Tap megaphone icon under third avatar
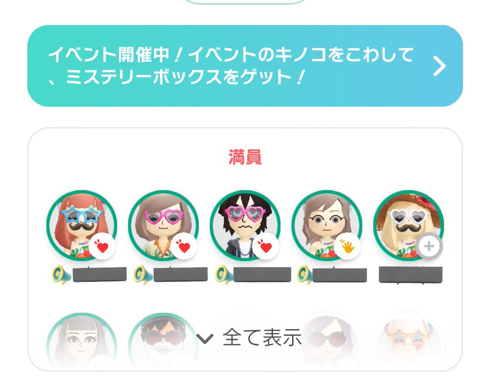This screenshot has height=378, width=490. 225,274
